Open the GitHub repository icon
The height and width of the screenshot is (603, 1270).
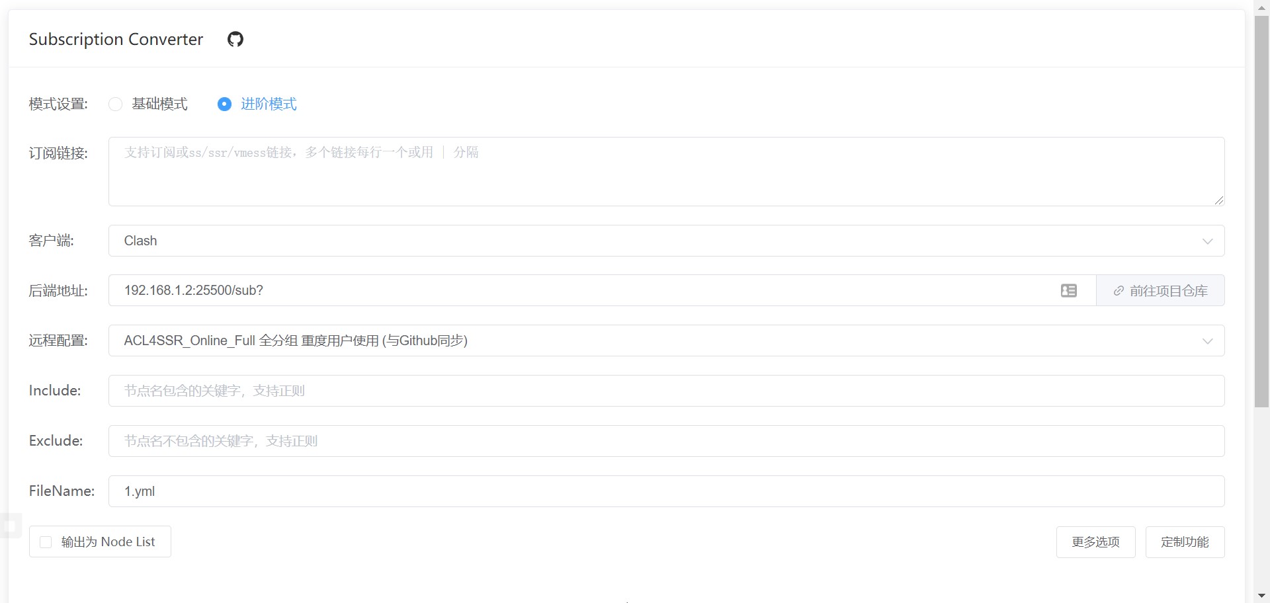[235, 40]
